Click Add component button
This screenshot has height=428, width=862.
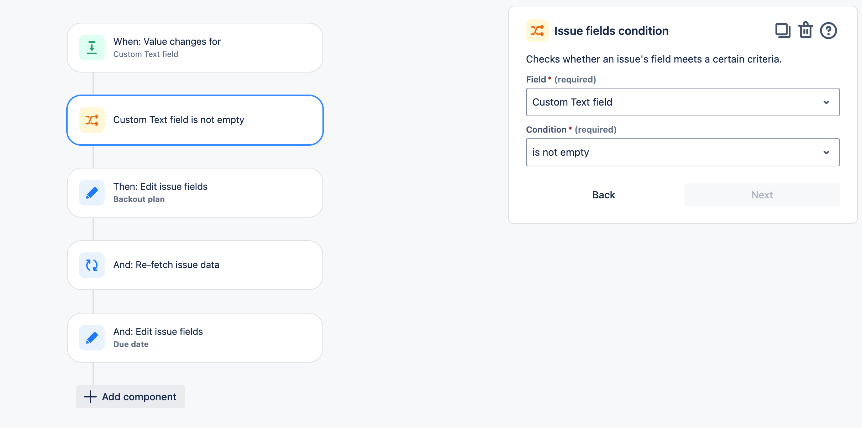(131, 397)
